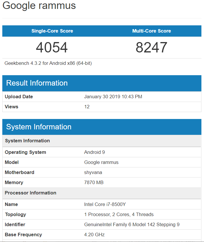Select Model value Google rammus in table
The image size is (204, 242).
tap(101, 162)
